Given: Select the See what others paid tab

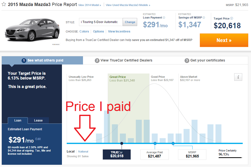Looking at the screenshot, I should [x=42, y=60].
